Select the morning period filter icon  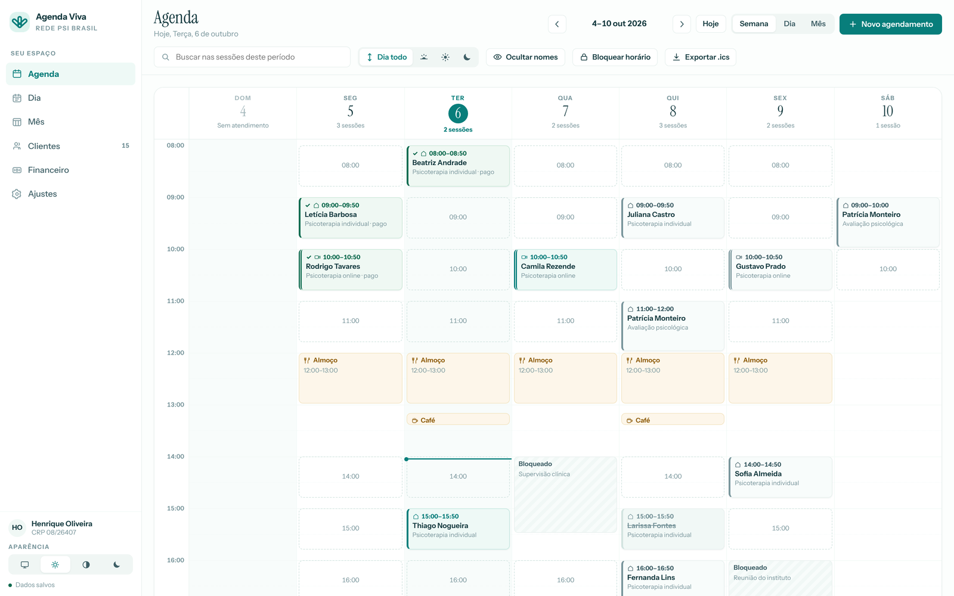tap(424, 57)
